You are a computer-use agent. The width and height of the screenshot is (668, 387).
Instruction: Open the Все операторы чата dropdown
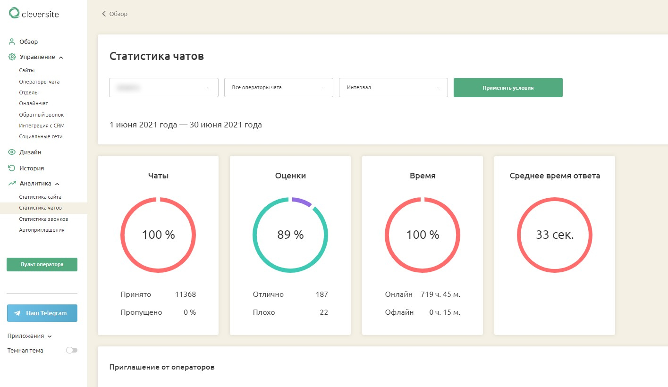279,88
